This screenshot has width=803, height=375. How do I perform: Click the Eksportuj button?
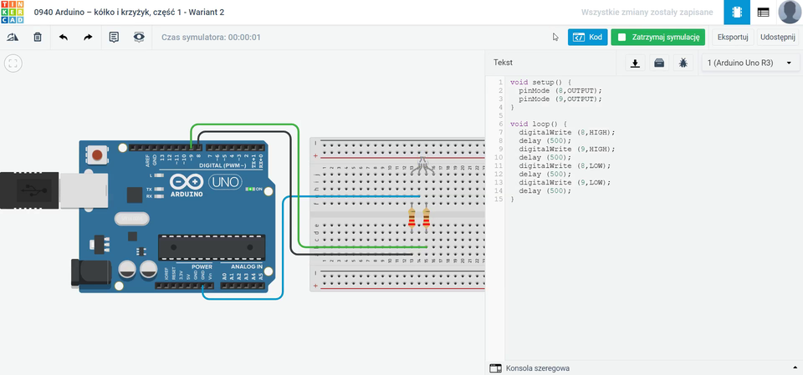733,38
